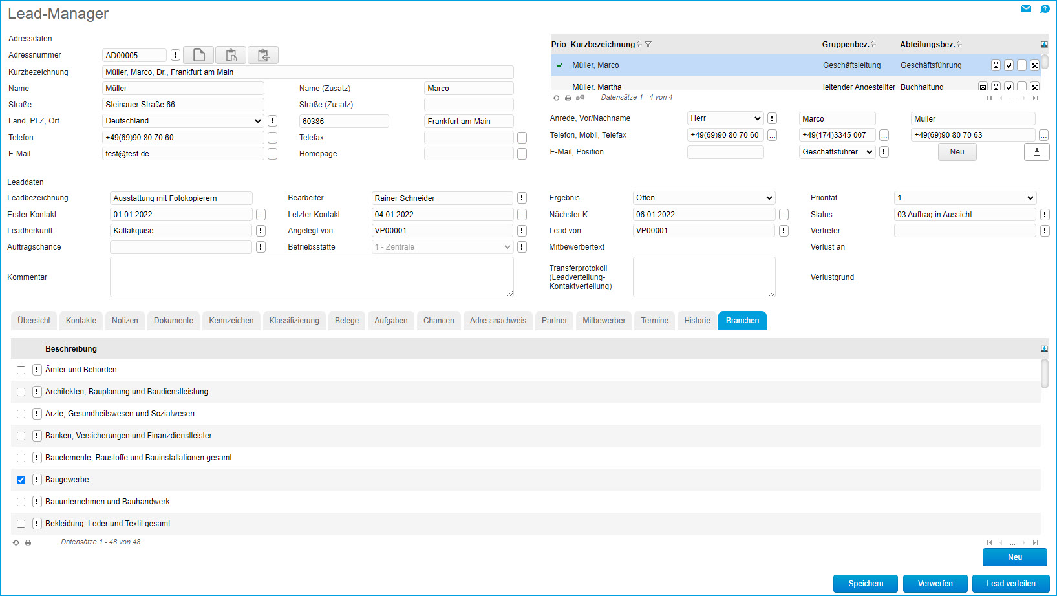Viewport: 1057px width, 596px height.
Task: Click the print icon below the Branchen list
Action: point(28,542)
